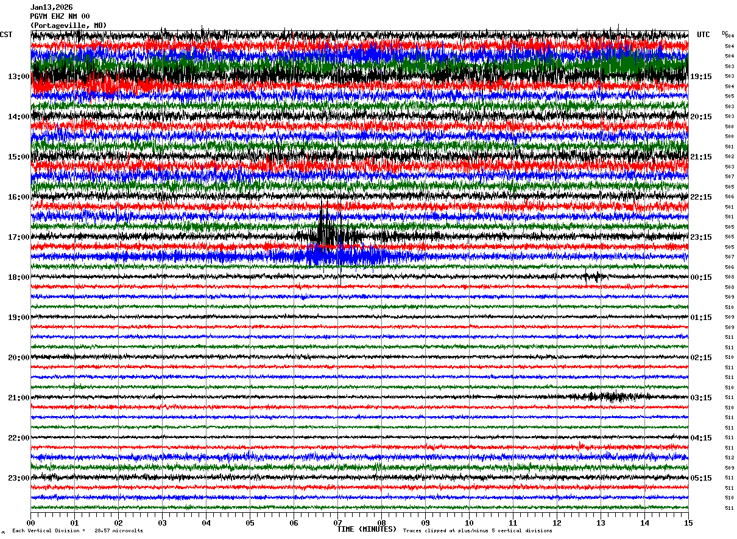737x539 pixels.
Task: Select the '21:00' CST time label
Action: coord(19,398)
